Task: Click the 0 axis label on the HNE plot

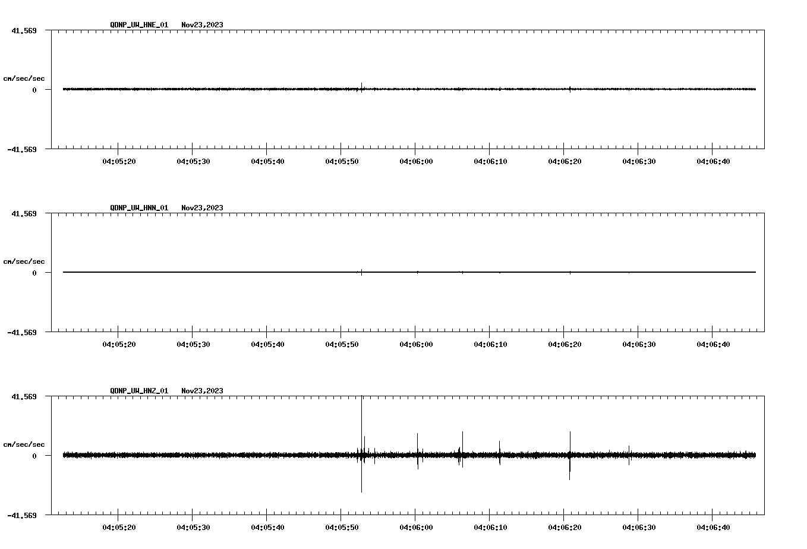Action: tap(34, 90)
